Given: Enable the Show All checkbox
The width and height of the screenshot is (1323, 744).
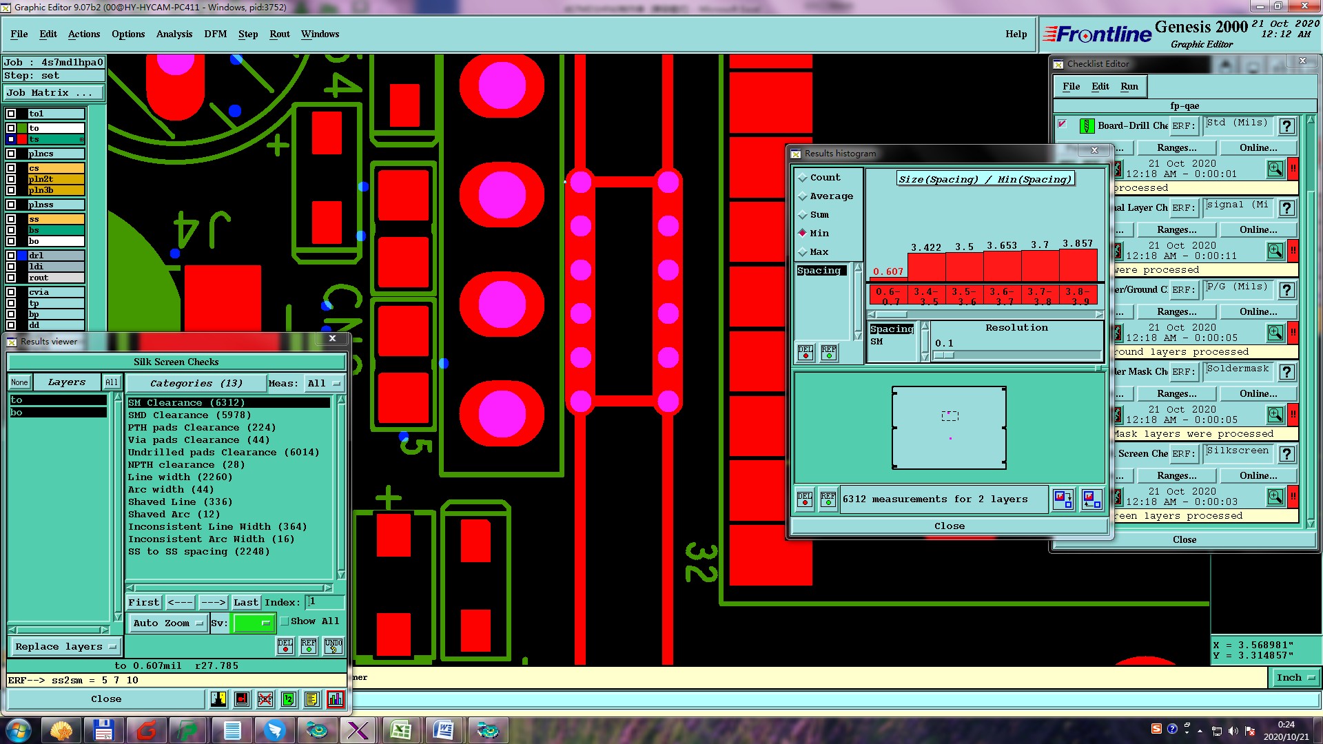Looking at the screenshot, I should click(x=285, y=621).
